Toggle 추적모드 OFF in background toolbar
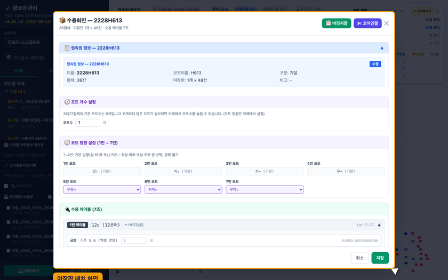This screenshot has width=448, height=280. [x=308, y=9]
